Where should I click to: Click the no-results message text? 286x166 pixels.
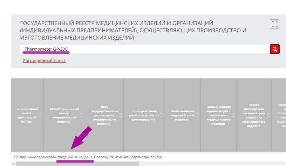[x=88, y=157]
